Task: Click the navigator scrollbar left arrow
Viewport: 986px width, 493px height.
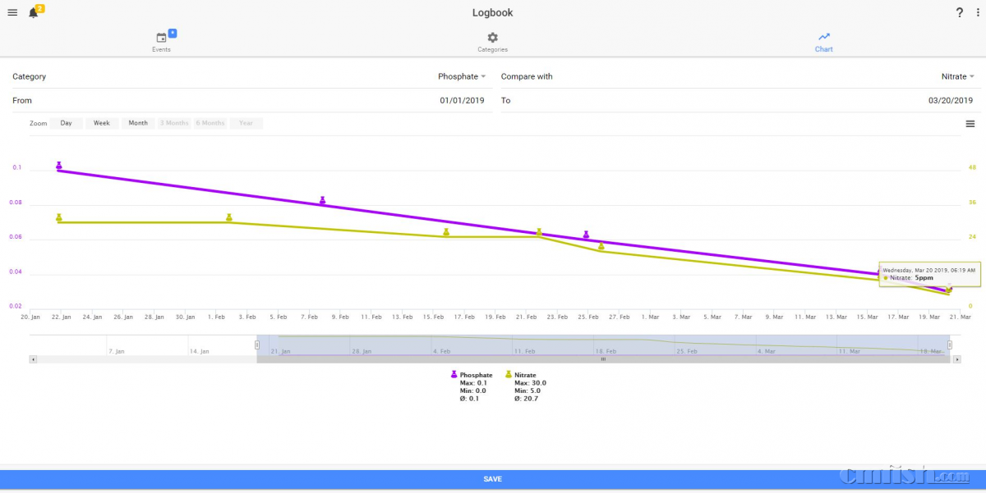Action: point(33,359)
